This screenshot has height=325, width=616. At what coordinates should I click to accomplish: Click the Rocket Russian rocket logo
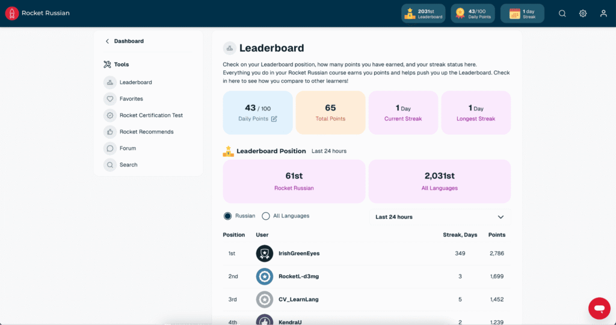12,13
